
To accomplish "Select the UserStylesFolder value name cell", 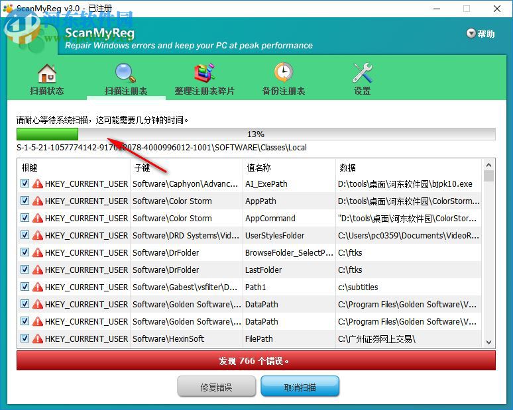I will (275, 235).
